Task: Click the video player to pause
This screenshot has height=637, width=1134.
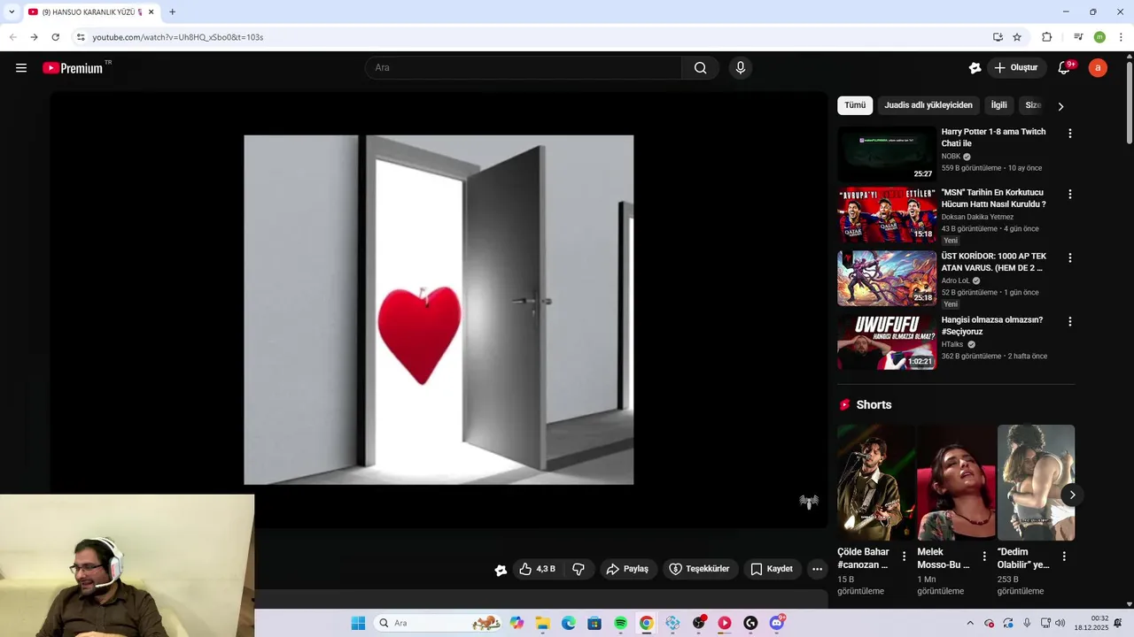Action: 439,310
